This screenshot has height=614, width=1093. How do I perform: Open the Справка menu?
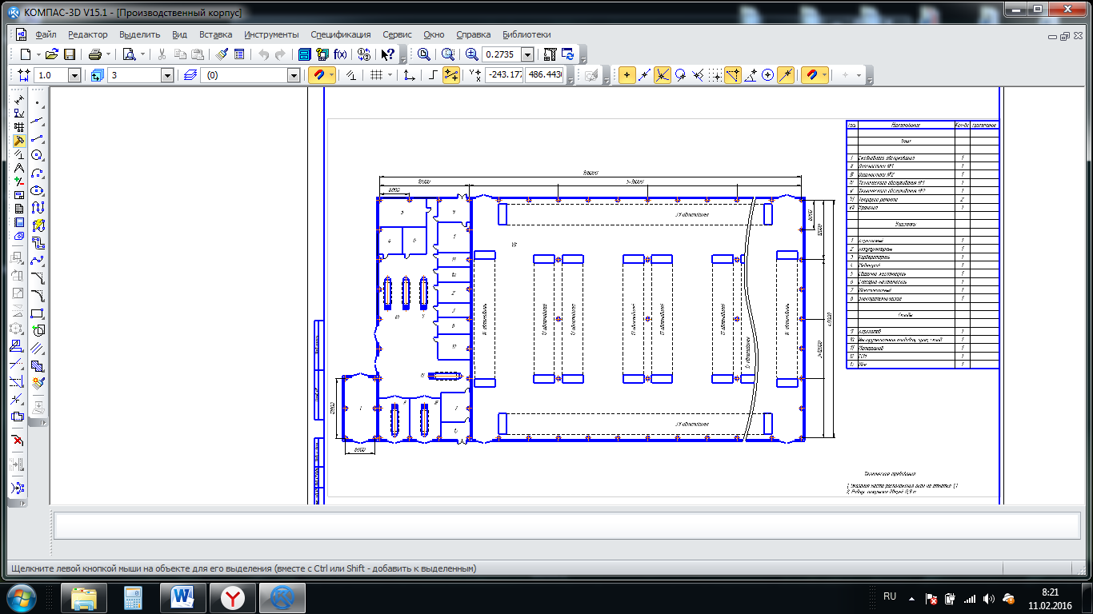click(x=474, y=34)
